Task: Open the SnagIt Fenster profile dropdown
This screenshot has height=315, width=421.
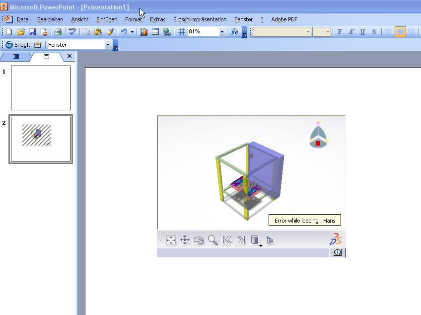Action: [x=108, y=45]
